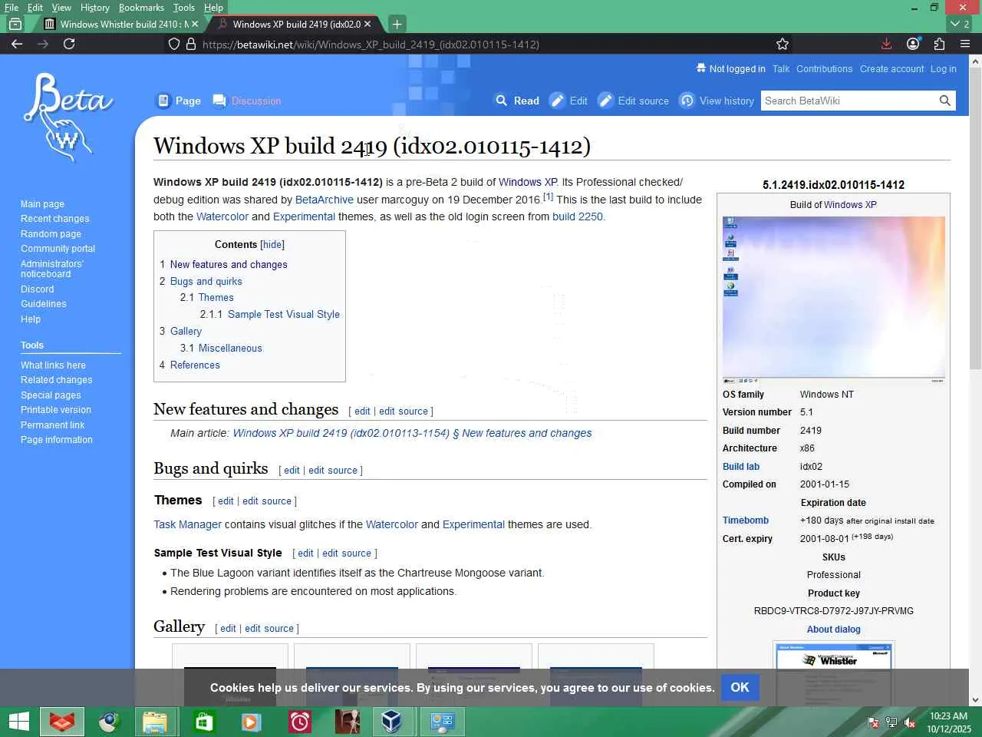Screen dimensions: 982x737
Task: Click the Create account link
Action: click(891, 69)
